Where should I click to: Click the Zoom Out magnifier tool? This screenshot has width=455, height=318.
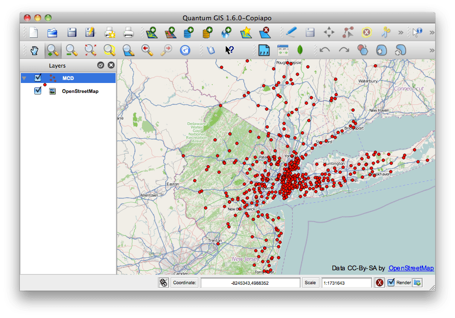point(72,50)
